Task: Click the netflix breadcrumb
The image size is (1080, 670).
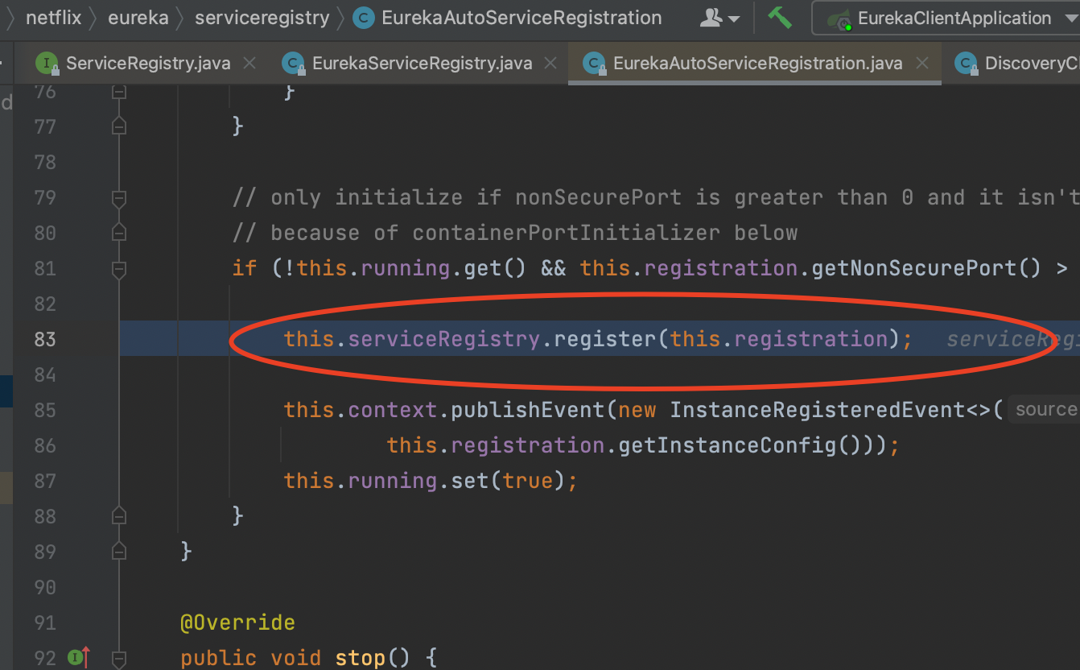Action: 54,18
